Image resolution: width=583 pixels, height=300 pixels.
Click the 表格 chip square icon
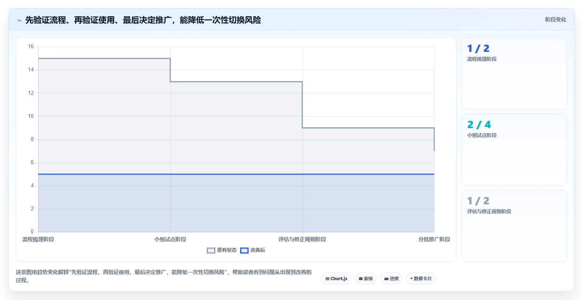point(361,279)
